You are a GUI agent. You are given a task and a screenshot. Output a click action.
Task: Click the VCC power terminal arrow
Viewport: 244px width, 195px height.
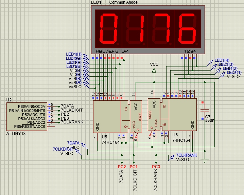click(154, 71)
